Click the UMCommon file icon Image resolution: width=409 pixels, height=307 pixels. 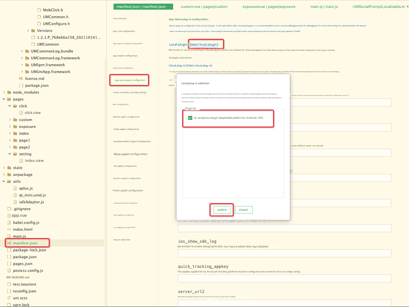click(x=33, y=44)
